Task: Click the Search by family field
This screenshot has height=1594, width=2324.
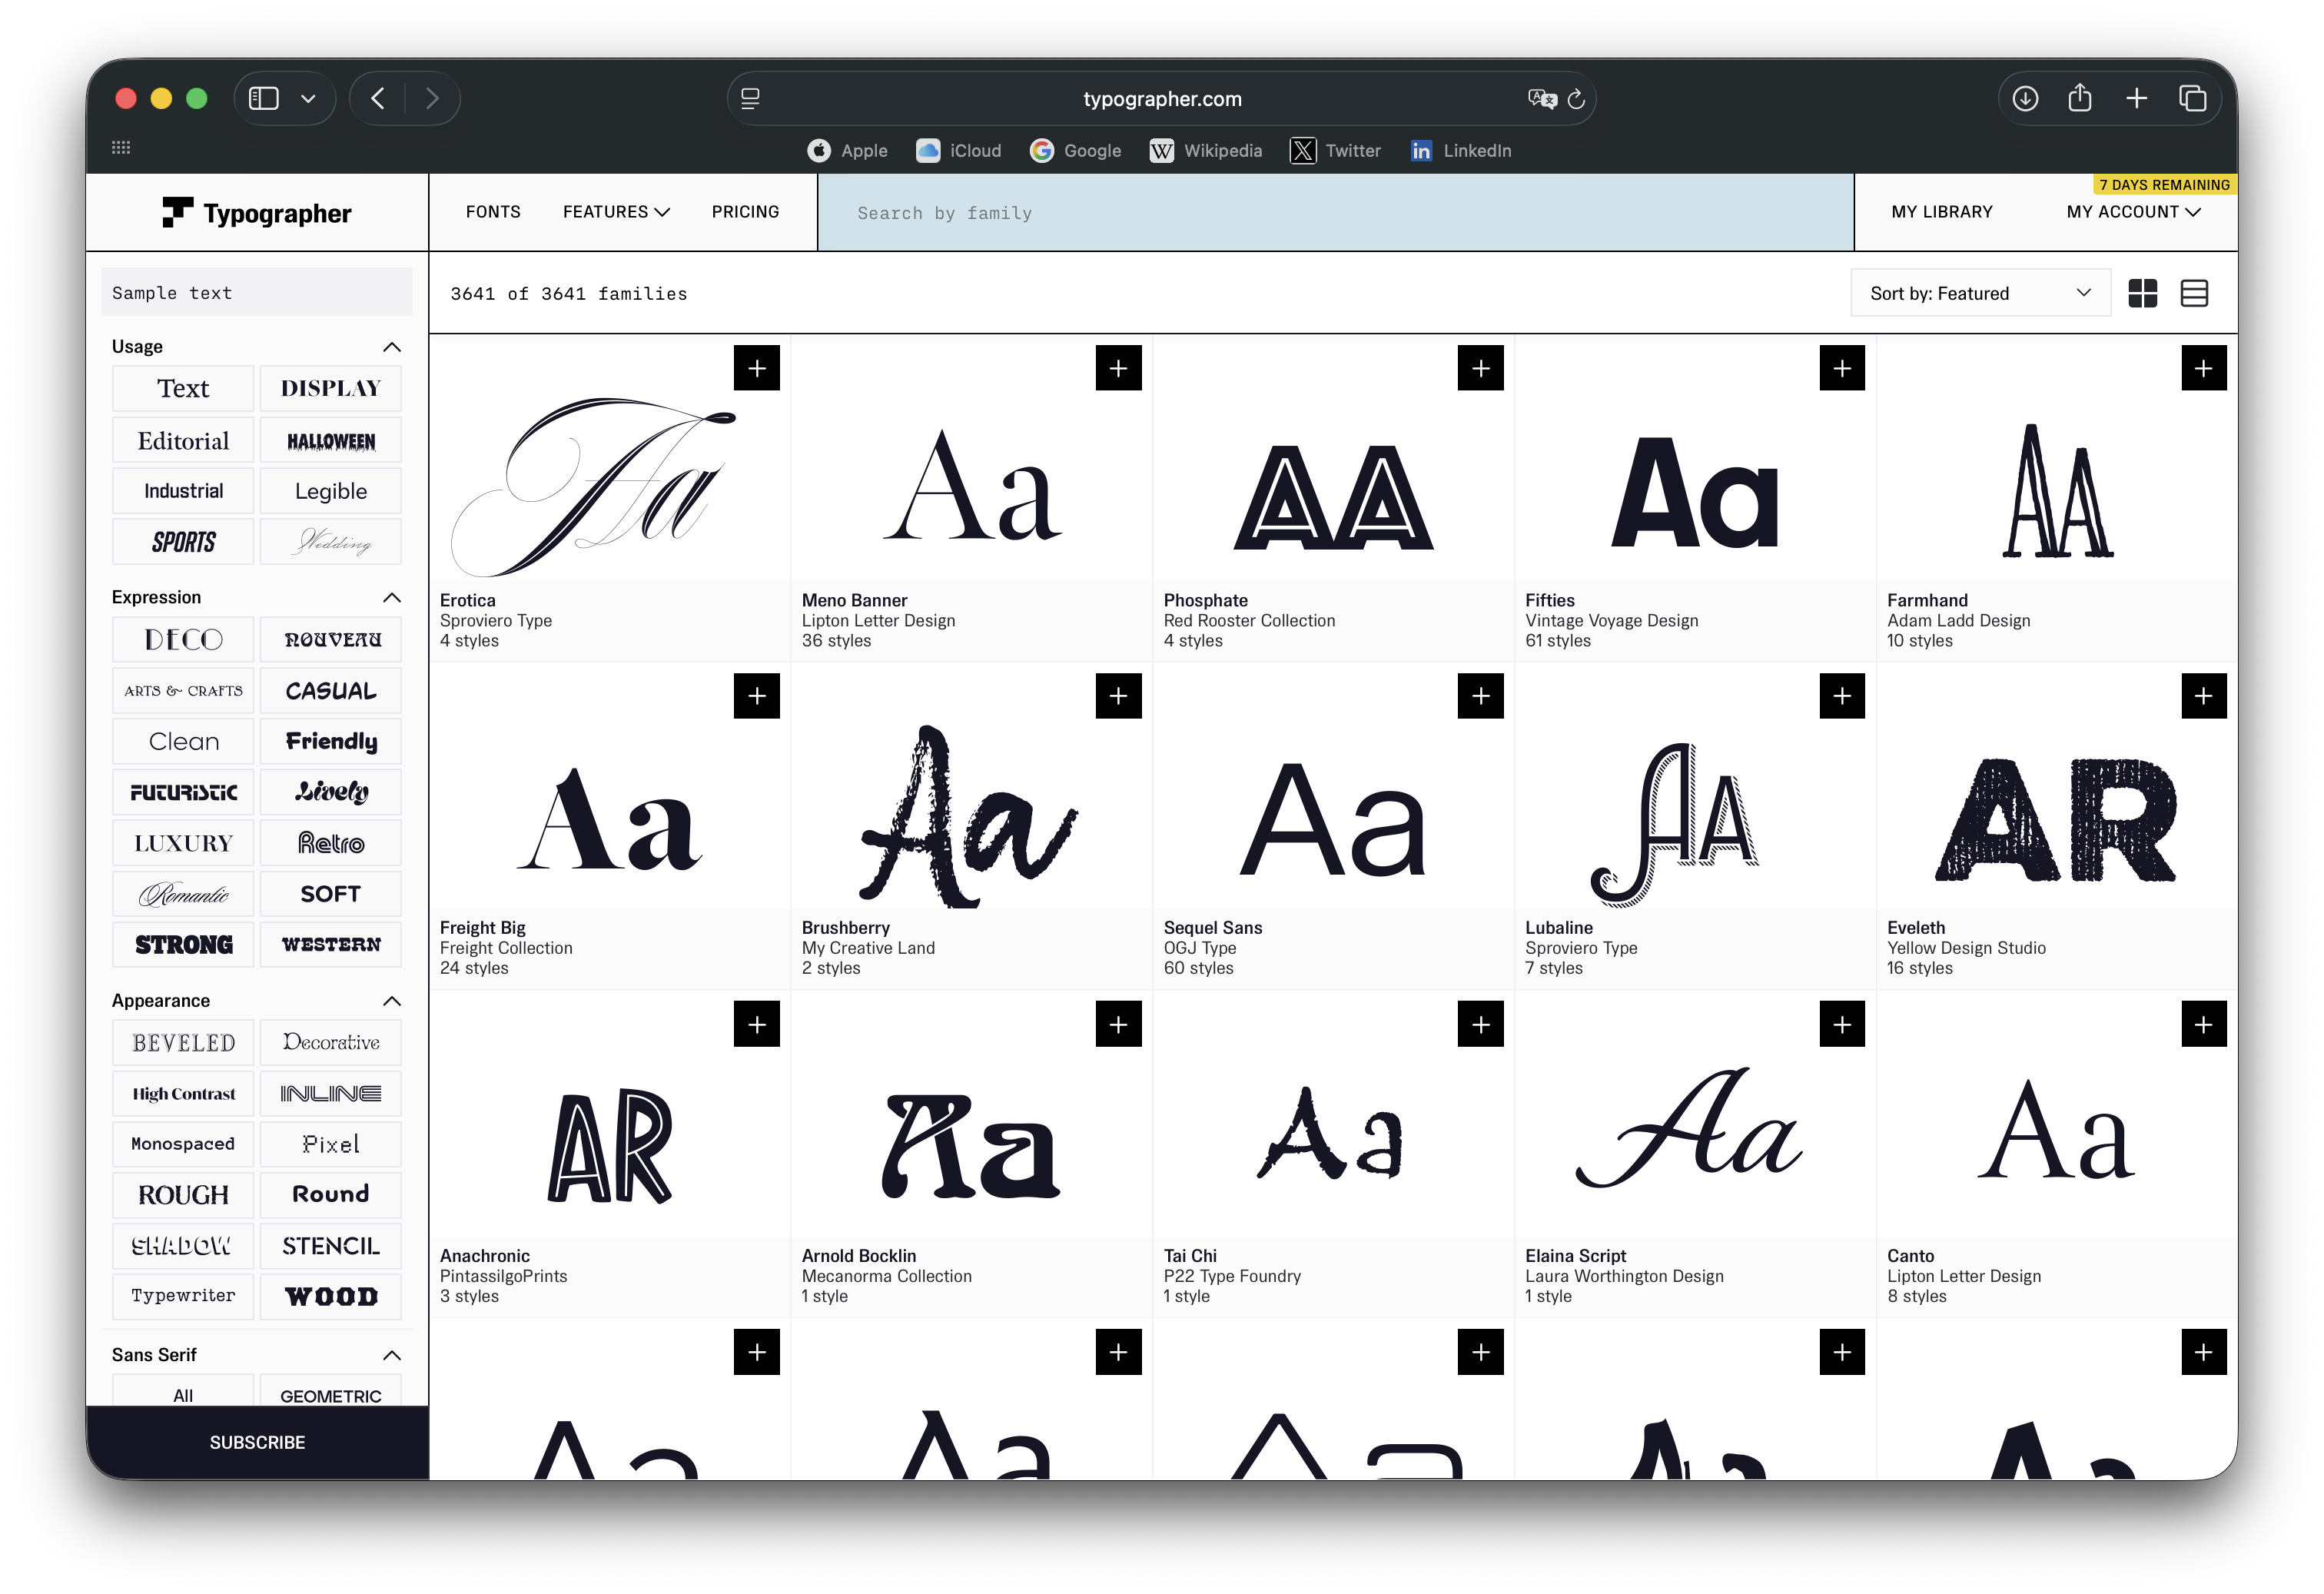Action: [1335, 213]
